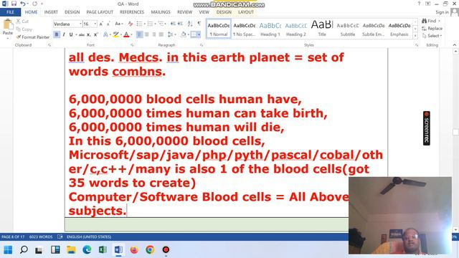459x258 pixels.
Task: Launch Microsoft Edge from the taskbar
Action: coord(87,250)
